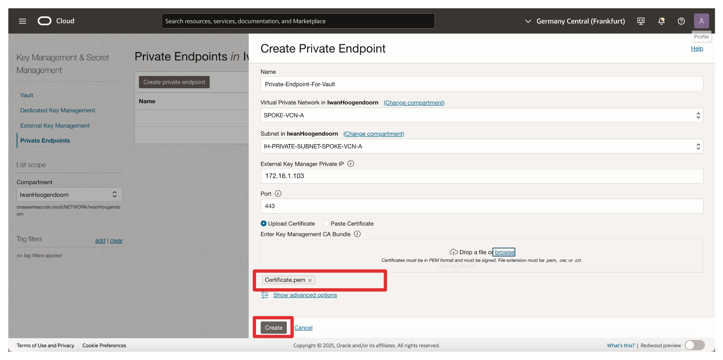Click info icon next to External Key Manager Private IP
Viewport: 723px width, 360px height.
pos(351,164)
